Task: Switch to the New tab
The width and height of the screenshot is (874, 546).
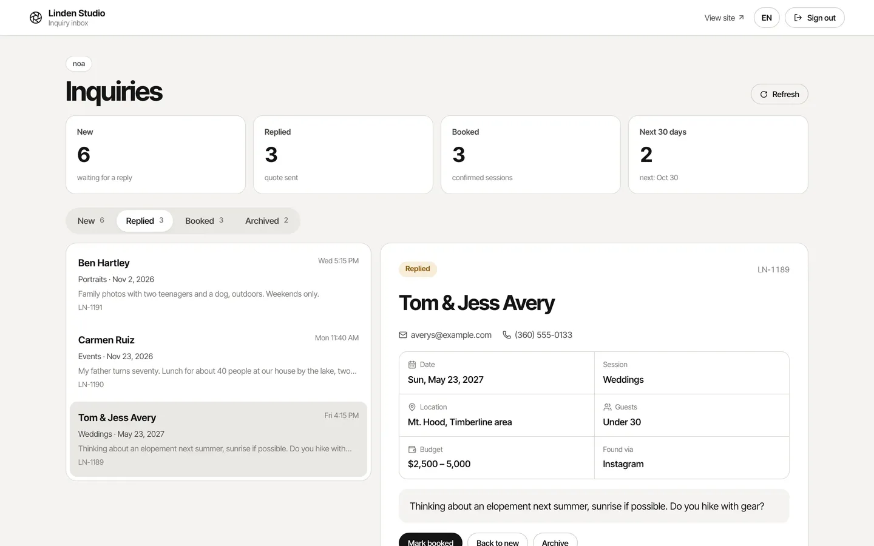Action: click(91, 221)
